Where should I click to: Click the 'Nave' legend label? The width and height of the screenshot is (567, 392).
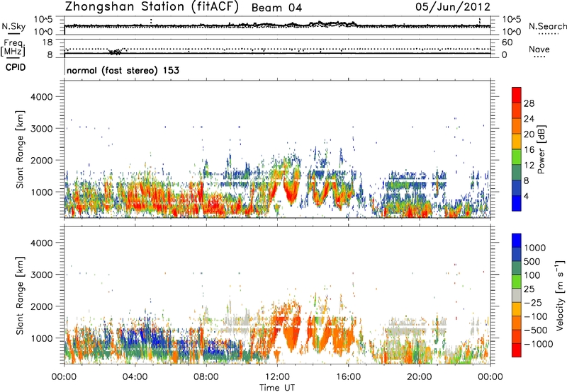(539, 50)
